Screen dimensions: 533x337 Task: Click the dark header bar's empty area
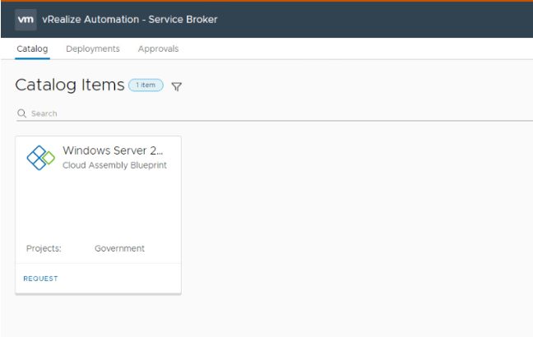point(370,19)
